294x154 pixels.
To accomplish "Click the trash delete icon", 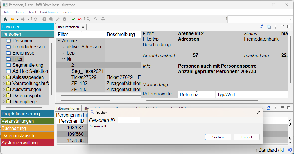I will pos(64,19).
